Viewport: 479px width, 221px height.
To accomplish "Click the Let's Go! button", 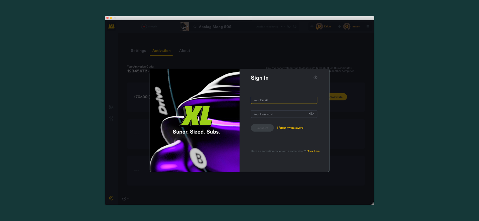I will pyautogui.click(x=262, y=128).
